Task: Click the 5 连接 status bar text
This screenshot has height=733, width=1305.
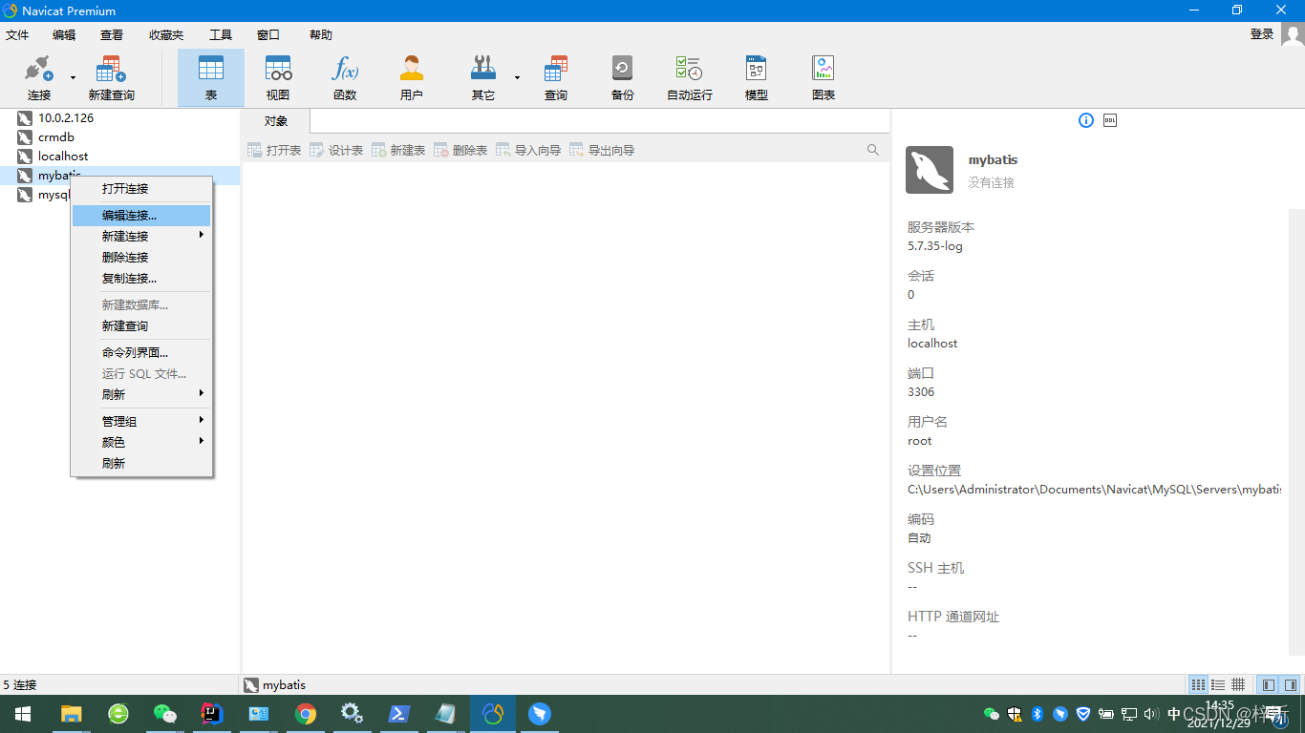Action: click(x=20, y=685)
